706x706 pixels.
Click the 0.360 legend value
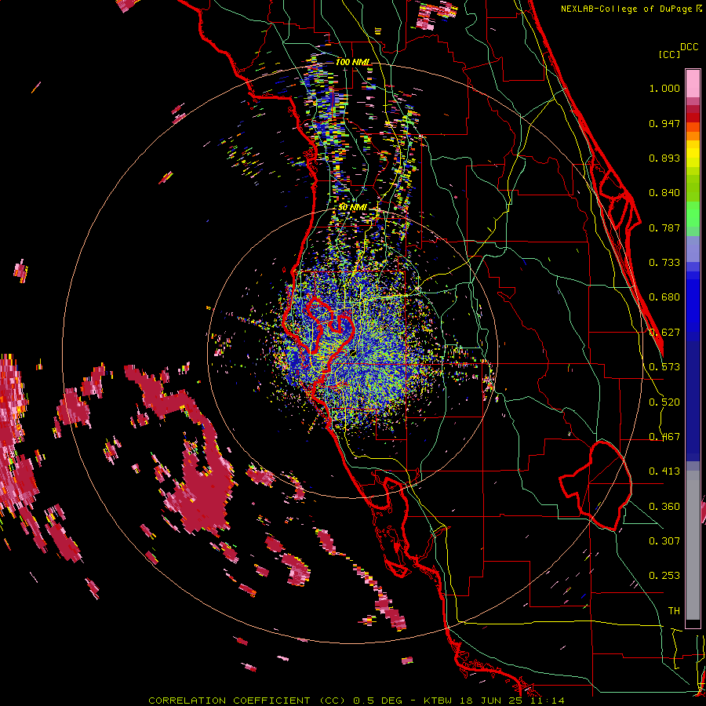(x=664, y=507)
